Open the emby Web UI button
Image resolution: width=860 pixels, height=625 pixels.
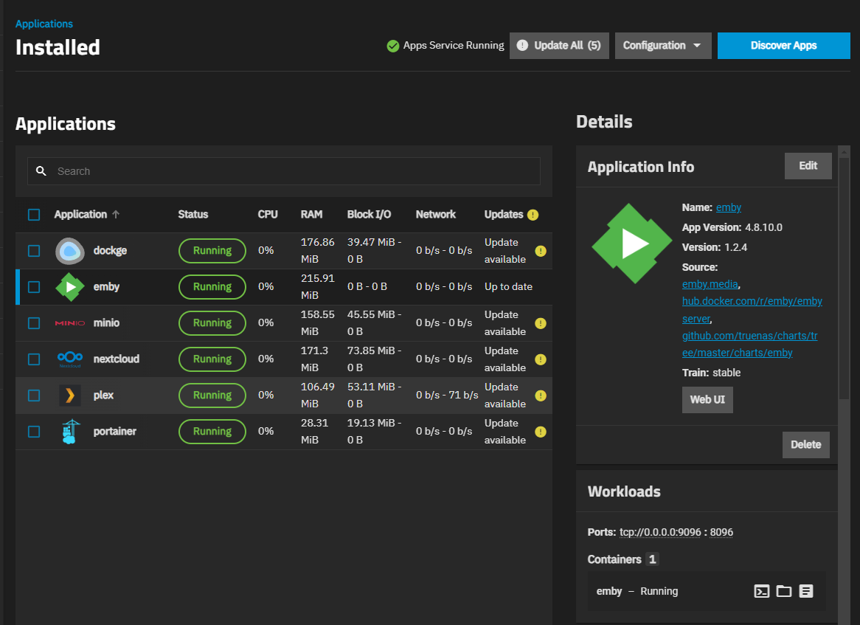coord(707,399)
